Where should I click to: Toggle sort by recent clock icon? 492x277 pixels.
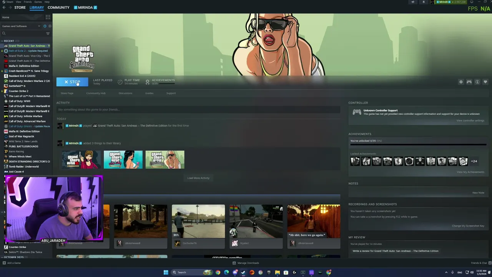[45, 26]
